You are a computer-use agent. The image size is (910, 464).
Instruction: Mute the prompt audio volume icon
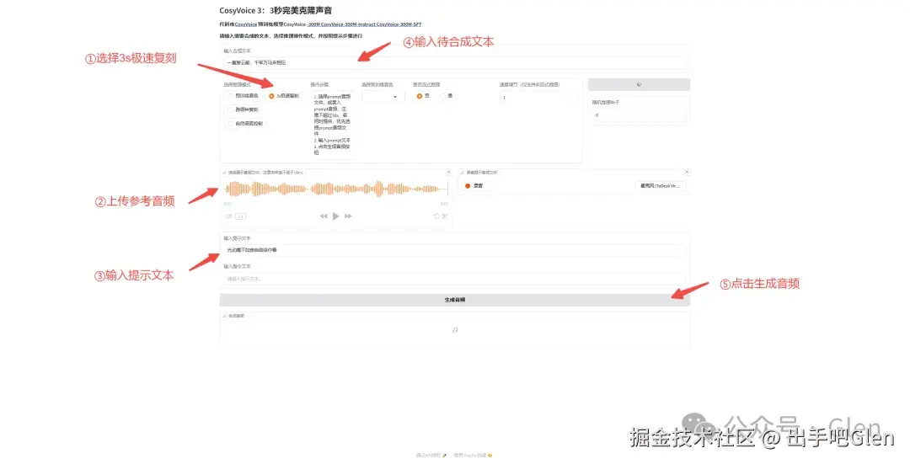pos(228,216)
